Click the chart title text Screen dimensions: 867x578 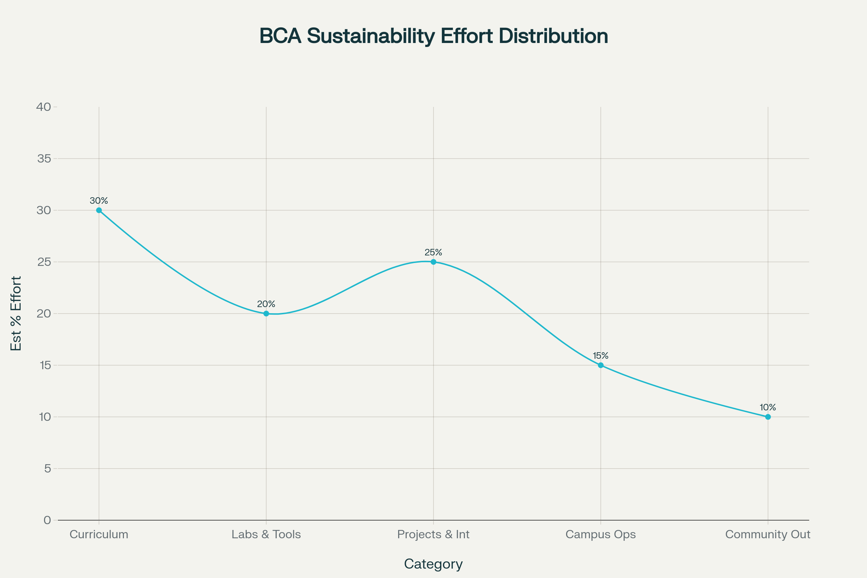coord(433,36)
